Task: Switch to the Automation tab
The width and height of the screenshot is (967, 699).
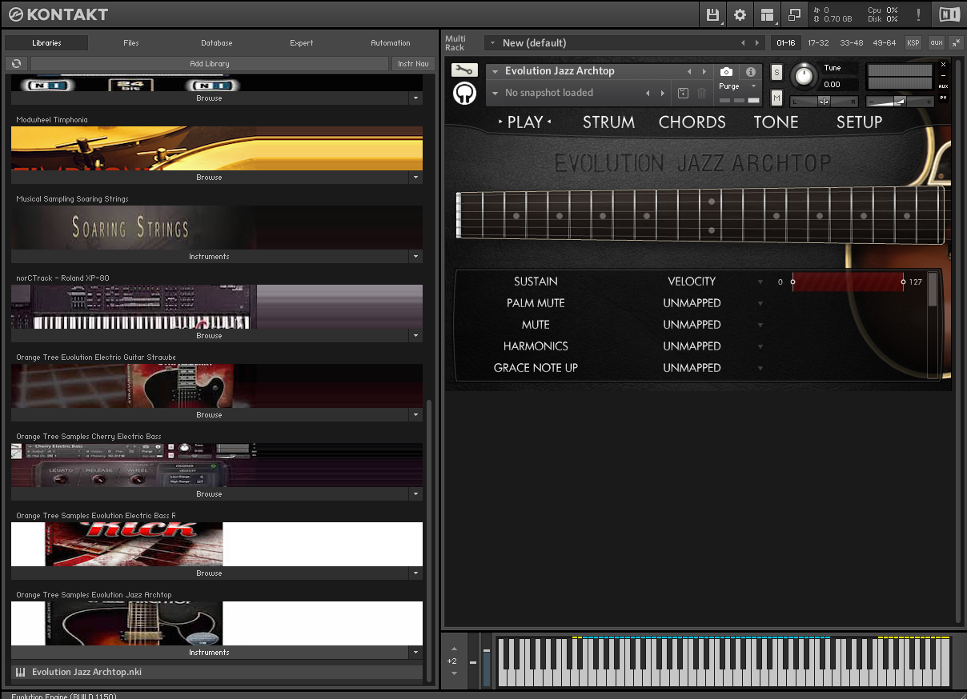Action: pyautogui.click(x=391, y=43)
